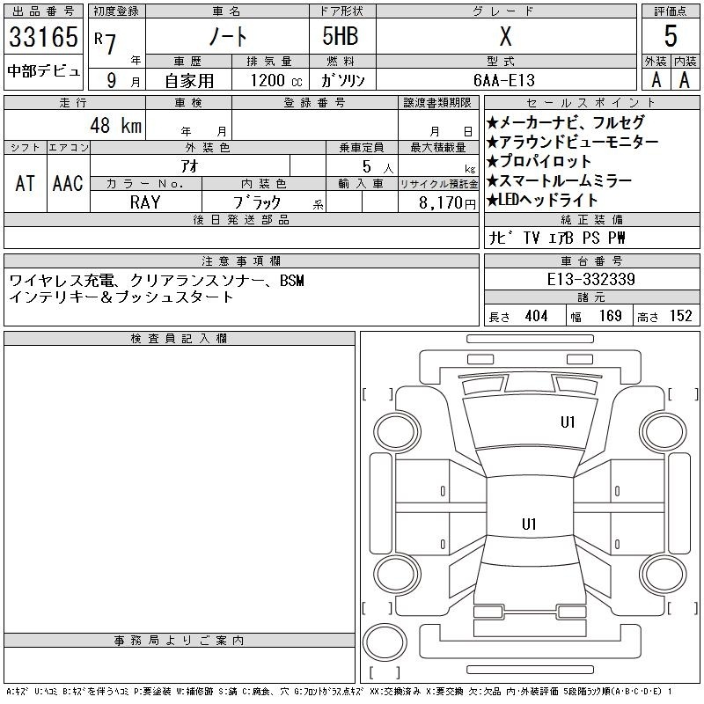
Task: Click the air conditioner value AAC
Action: pyautogui.click(x=68, y=183)
